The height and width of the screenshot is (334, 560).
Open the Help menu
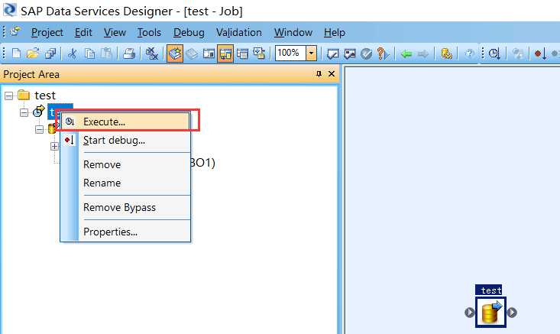tap(335, 33)
